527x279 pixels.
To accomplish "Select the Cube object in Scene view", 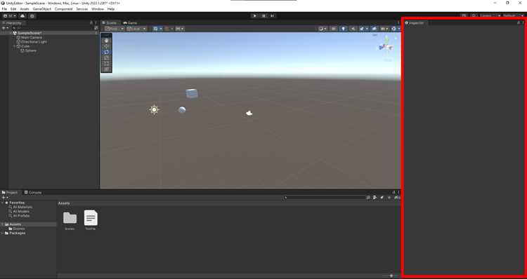I will click(x=192, y=93).
